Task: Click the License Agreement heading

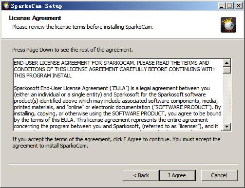Action: (x=35, y=18)
